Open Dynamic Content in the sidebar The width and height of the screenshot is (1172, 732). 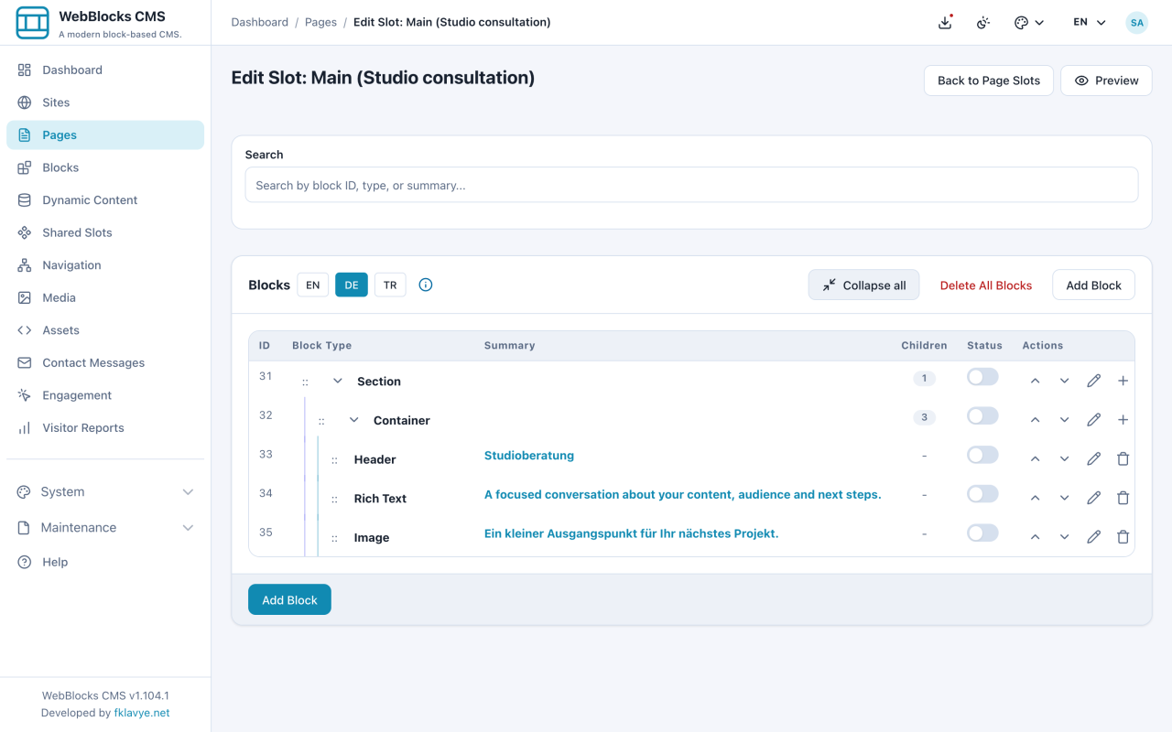(x=105, y=199)
